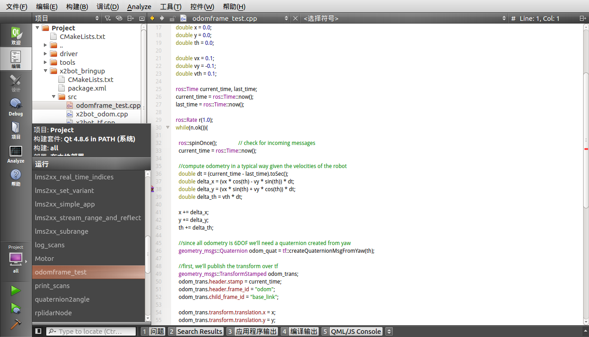Screen dimensions: 589x337
Task: Click the green Run button
Action: [x=16, y=291]
